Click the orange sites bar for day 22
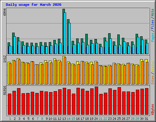The width and height of the screenshot is (156, 122). [106, 75]
